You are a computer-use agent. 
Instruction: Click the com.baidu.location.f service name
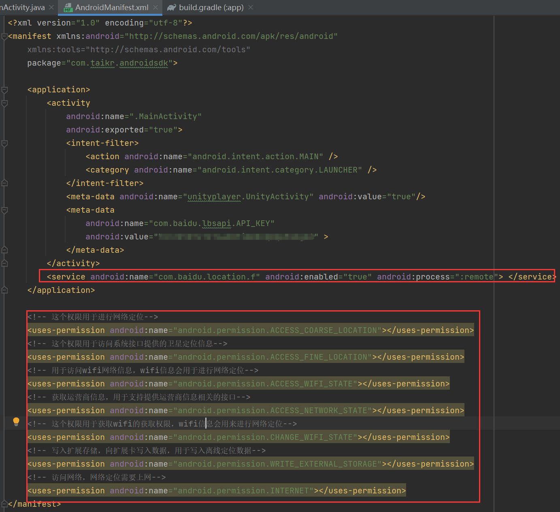tap(207, 277)
